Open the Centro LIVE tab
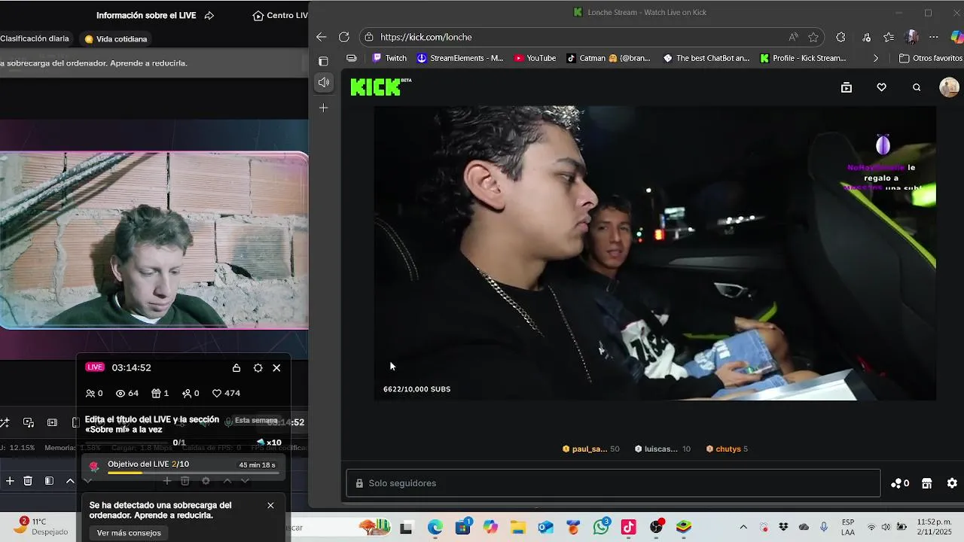Image resolution: width=964 pixels, height=542 pixels. (280, 16)
